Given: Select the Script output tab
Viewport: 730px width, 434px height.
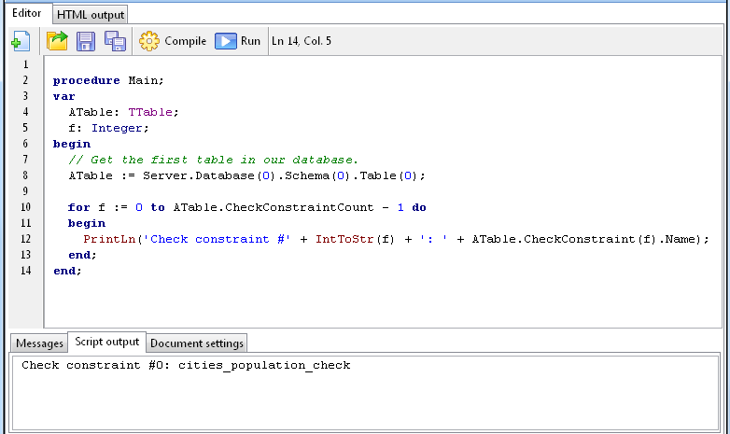Looking at the screenshot, I should tap(107, 343).
